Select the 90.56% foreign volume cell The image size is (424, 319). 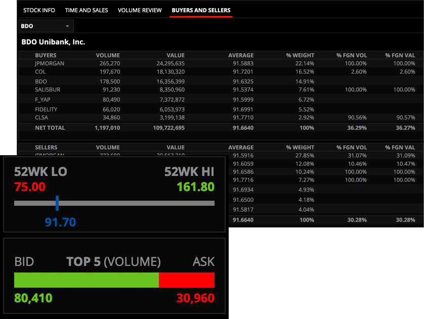(357, 117)
